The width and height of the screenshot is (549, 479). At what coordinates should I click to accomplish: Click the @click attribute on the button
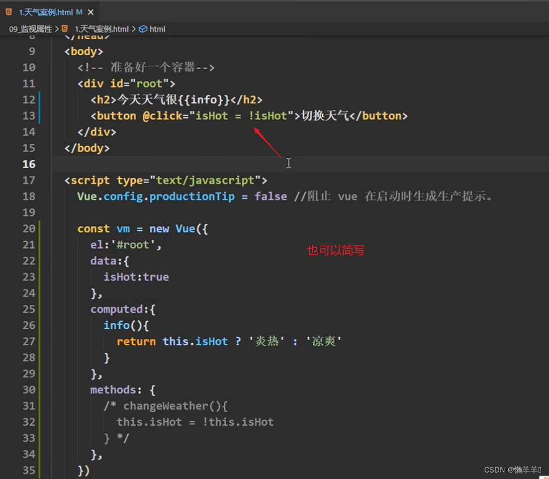click(163, 116)
